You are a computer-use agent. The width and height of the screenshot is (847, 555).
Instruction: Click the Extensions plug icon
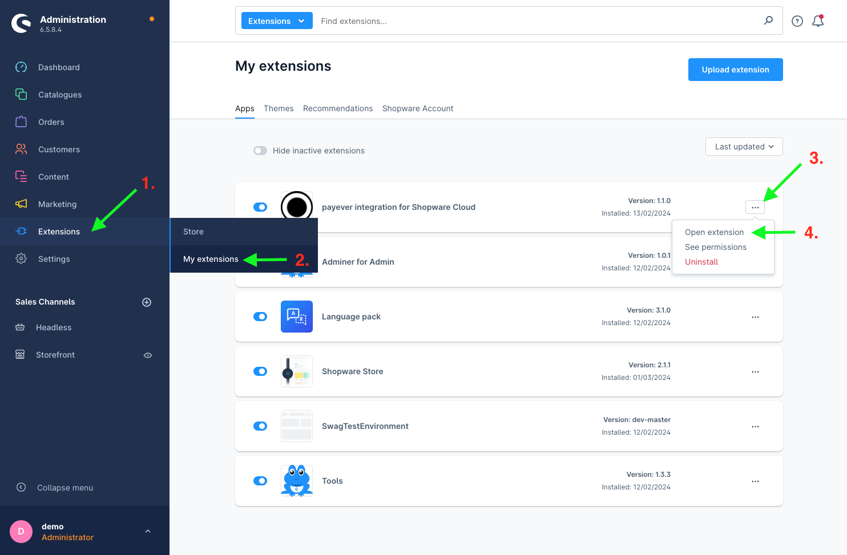[x=22, y=232]
